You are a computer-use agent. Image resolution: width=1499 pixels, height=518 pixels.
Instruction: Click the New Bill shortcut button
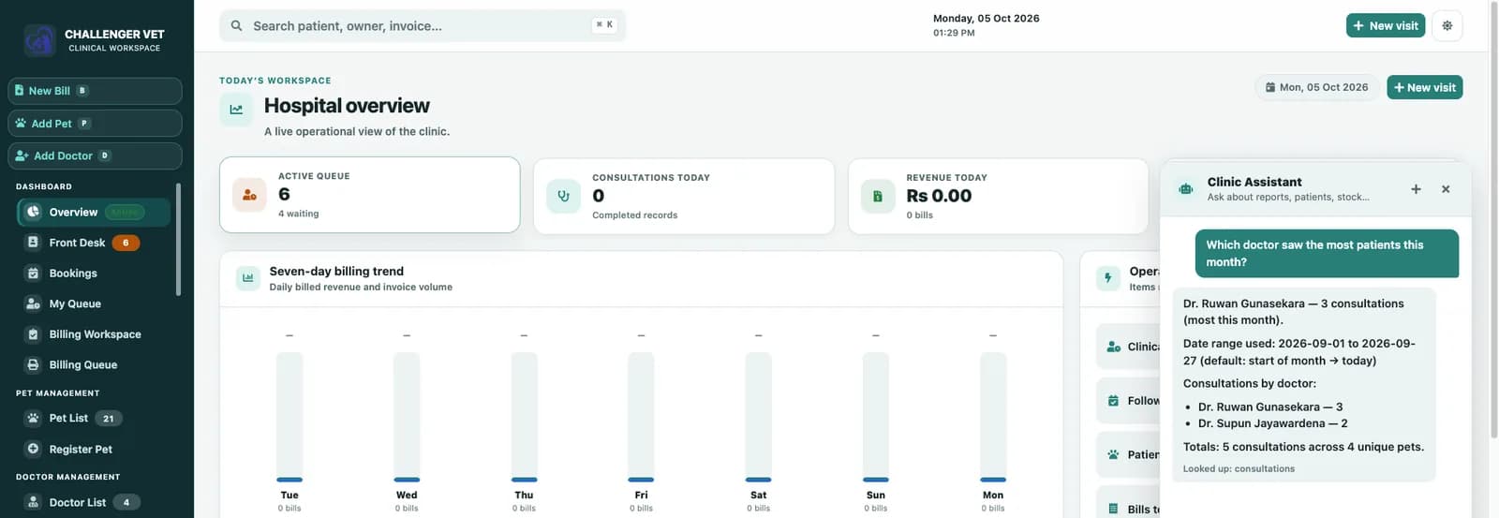95,91
